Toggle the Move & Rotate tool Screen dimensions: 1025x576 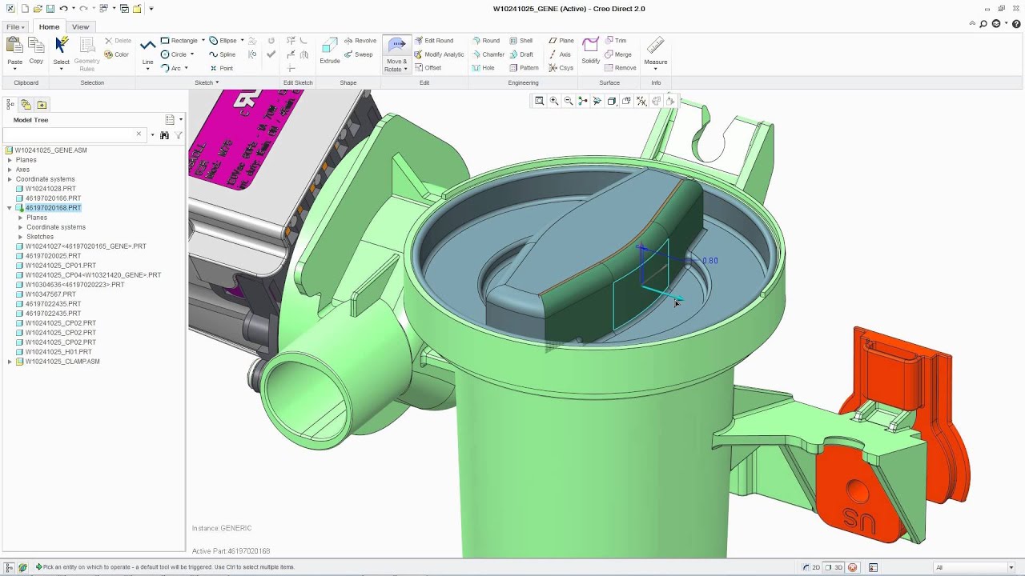coord(396,54)
